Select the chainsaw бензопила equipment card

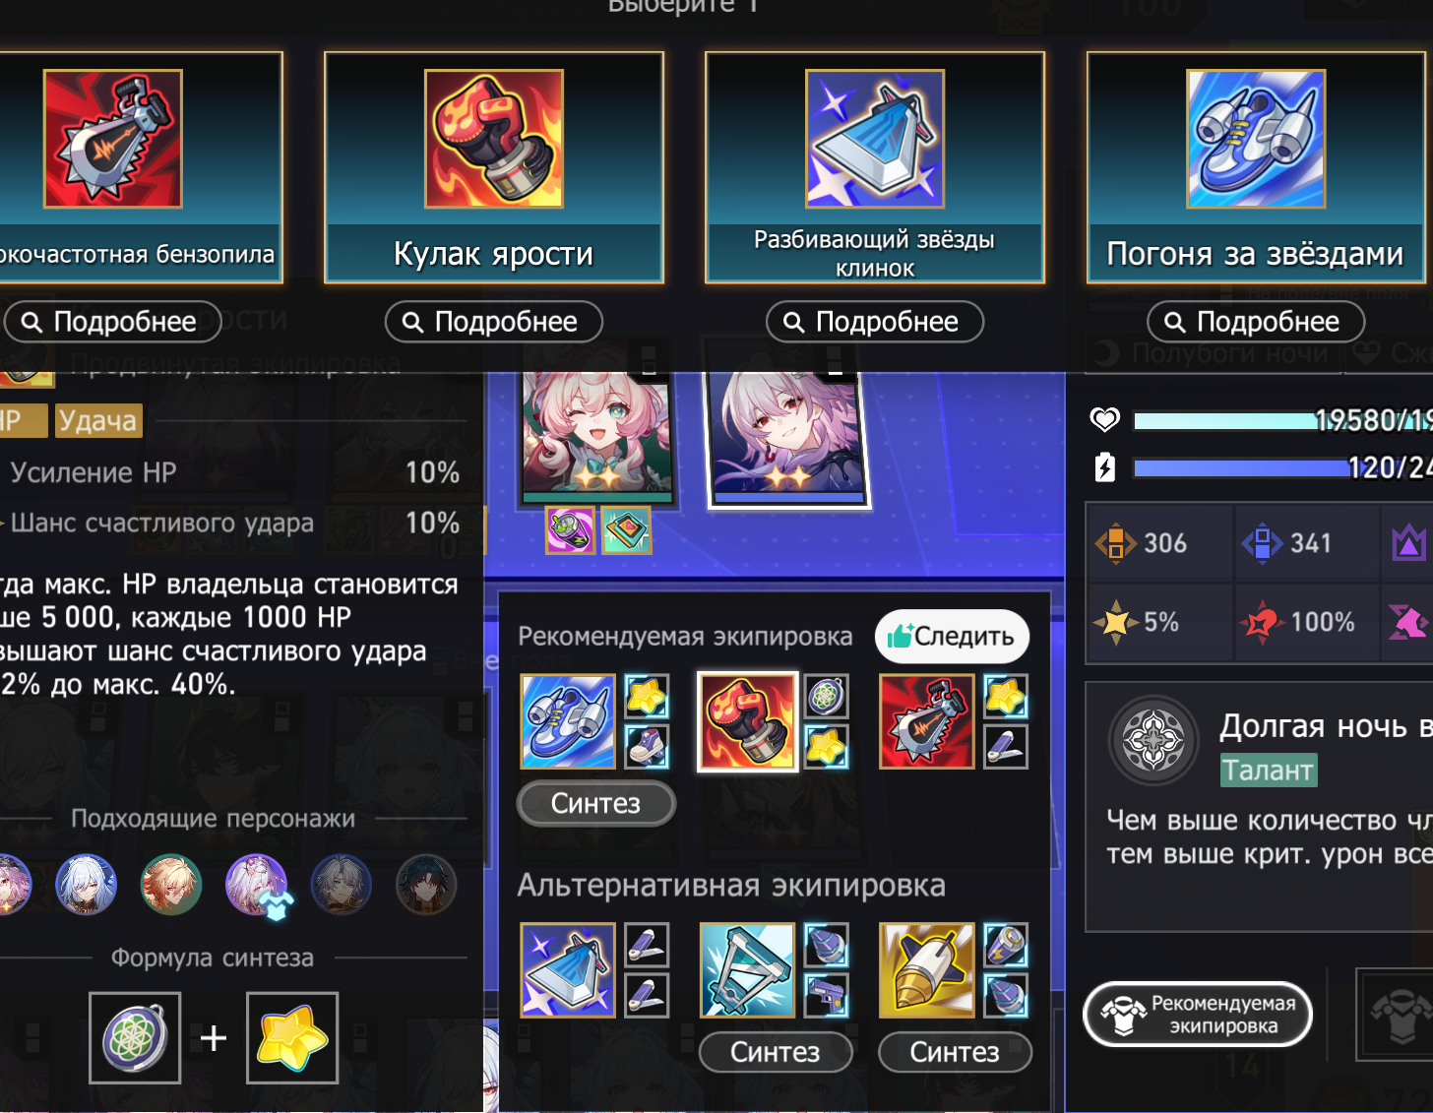[x=136, y=167]
